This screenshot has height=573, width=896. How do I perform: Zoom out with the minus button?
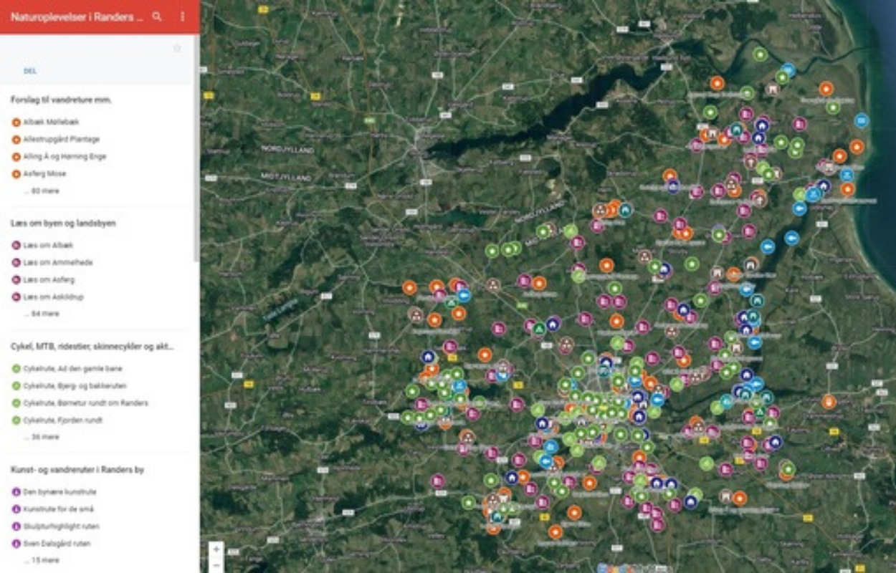pos(216,565)
